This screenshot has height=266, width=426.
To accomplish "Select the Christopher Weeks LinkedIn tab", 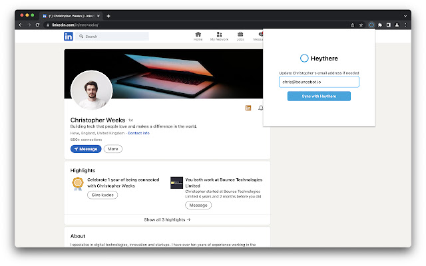I will point(71,16).
